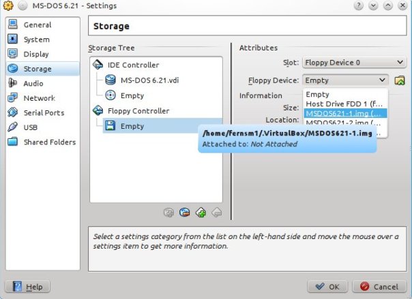Select the Empty floppy drive entry

click(x=162, y=126)
